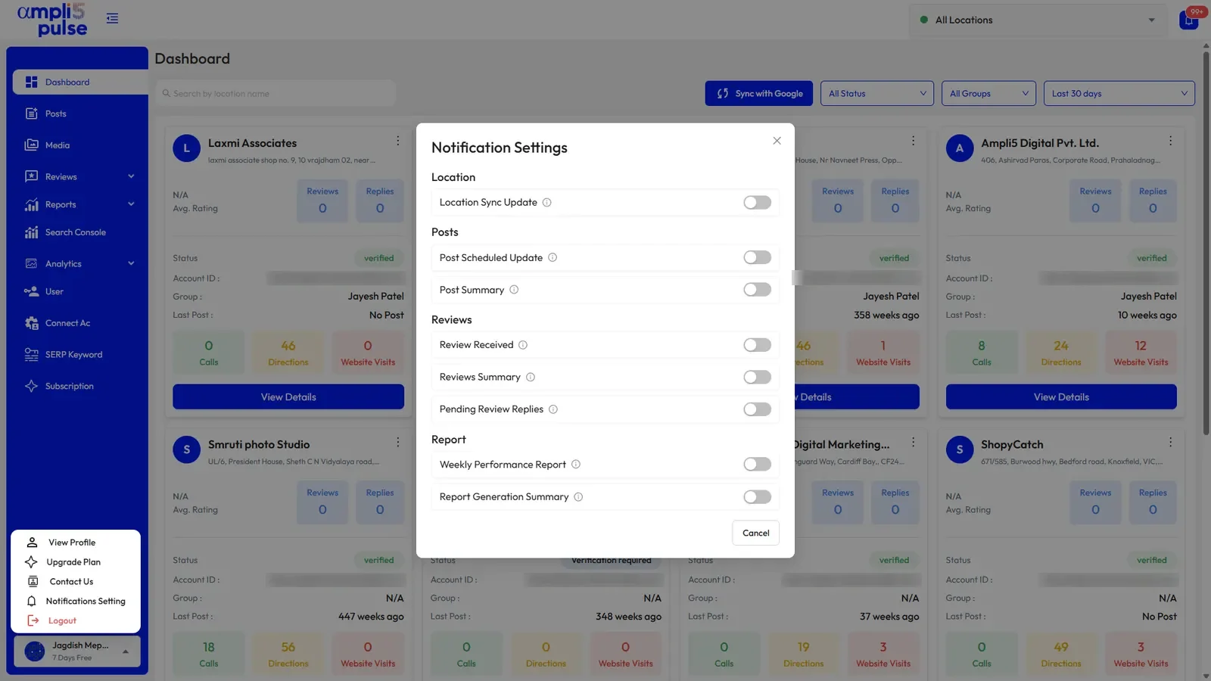
Task: Select View Profile in user menu
Action: click(x=72, y=543)
